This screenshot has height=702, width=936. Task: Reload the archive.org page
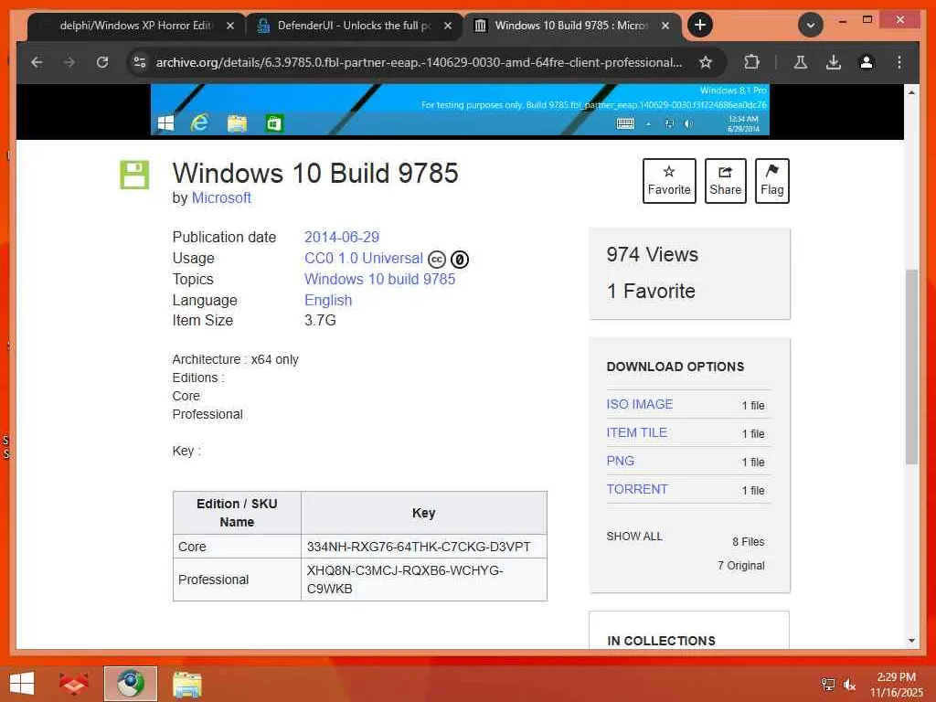tap(102, 62)
